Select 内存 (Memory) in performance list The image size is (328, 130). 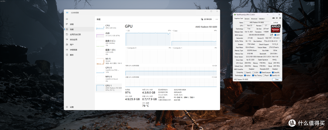click(108, 34)
